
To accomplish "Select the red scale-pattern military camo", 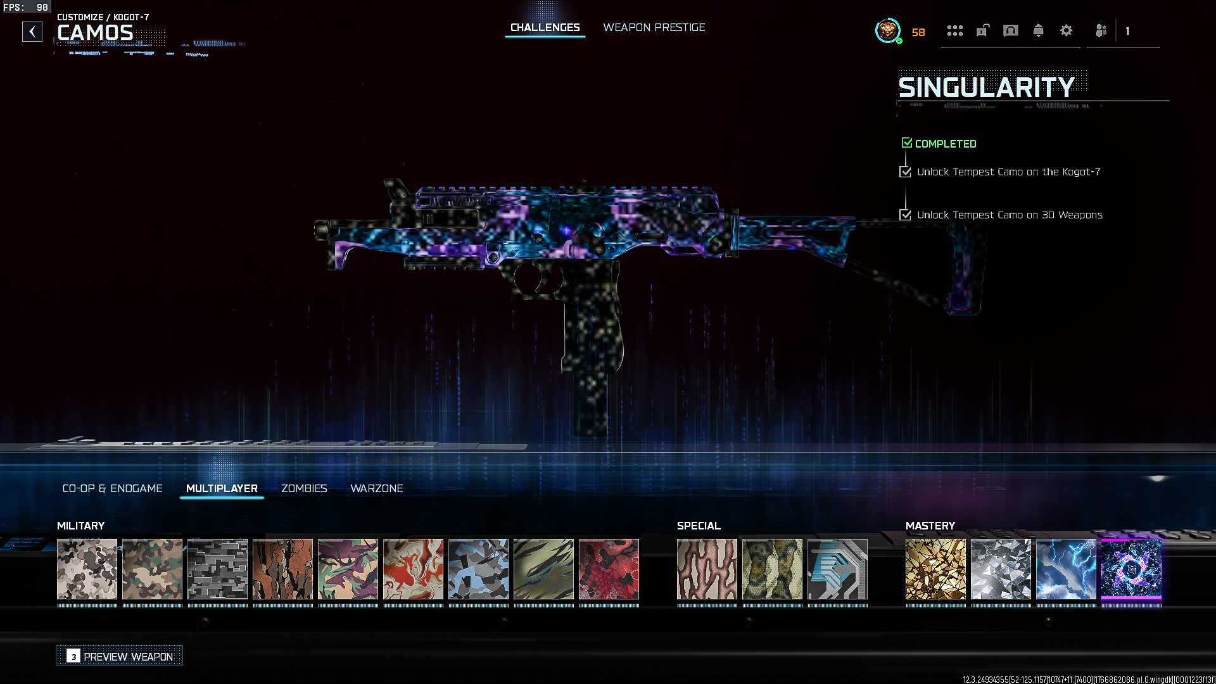I will [609, 569].
